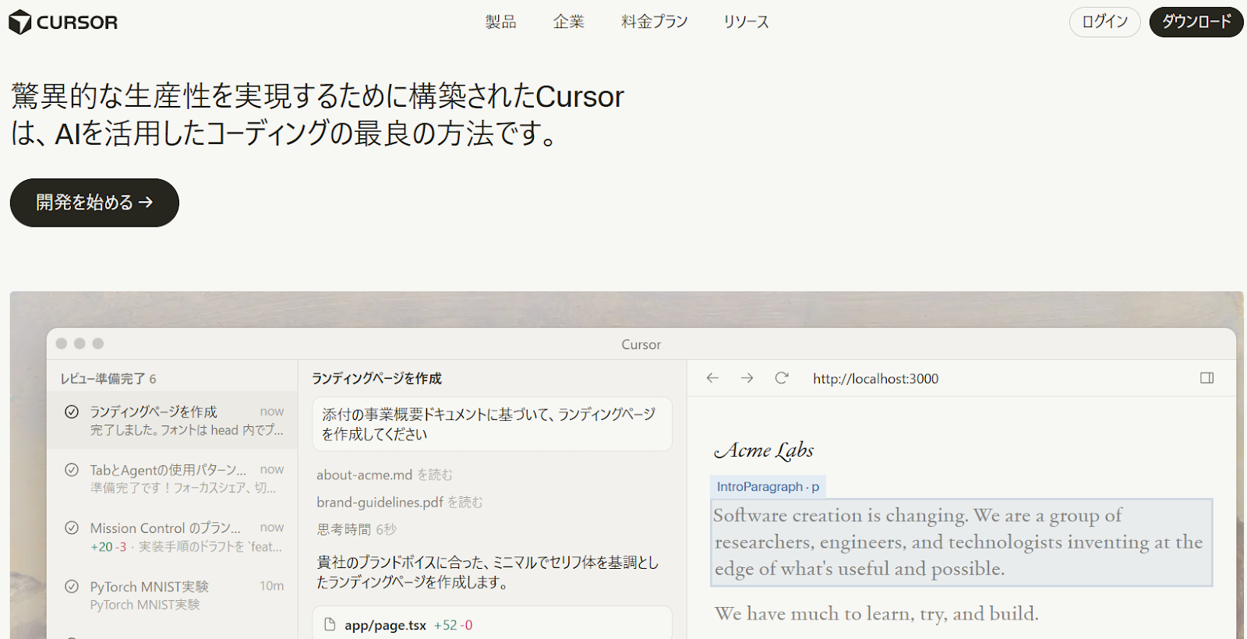Toggle the side panel layout icon
Viewport: 1247px width, 639px height.
(x=1207, y=378)
